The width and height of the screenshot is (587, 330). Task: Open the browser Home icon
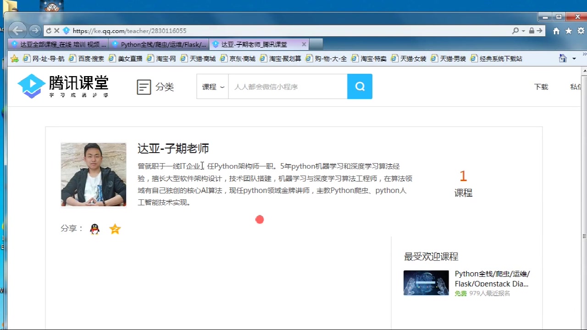click(556, 31)
